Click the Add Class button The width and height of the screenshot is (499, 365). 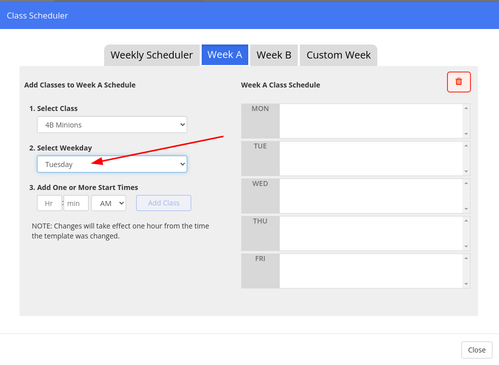pyautogui.click(x=164, y=203)
